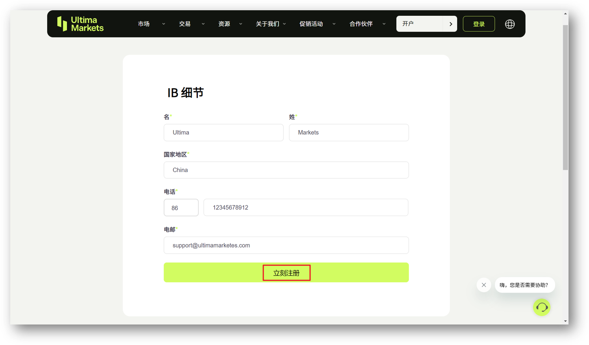
Task: Expand chevron next to 市场
Action: click(164, 24)
